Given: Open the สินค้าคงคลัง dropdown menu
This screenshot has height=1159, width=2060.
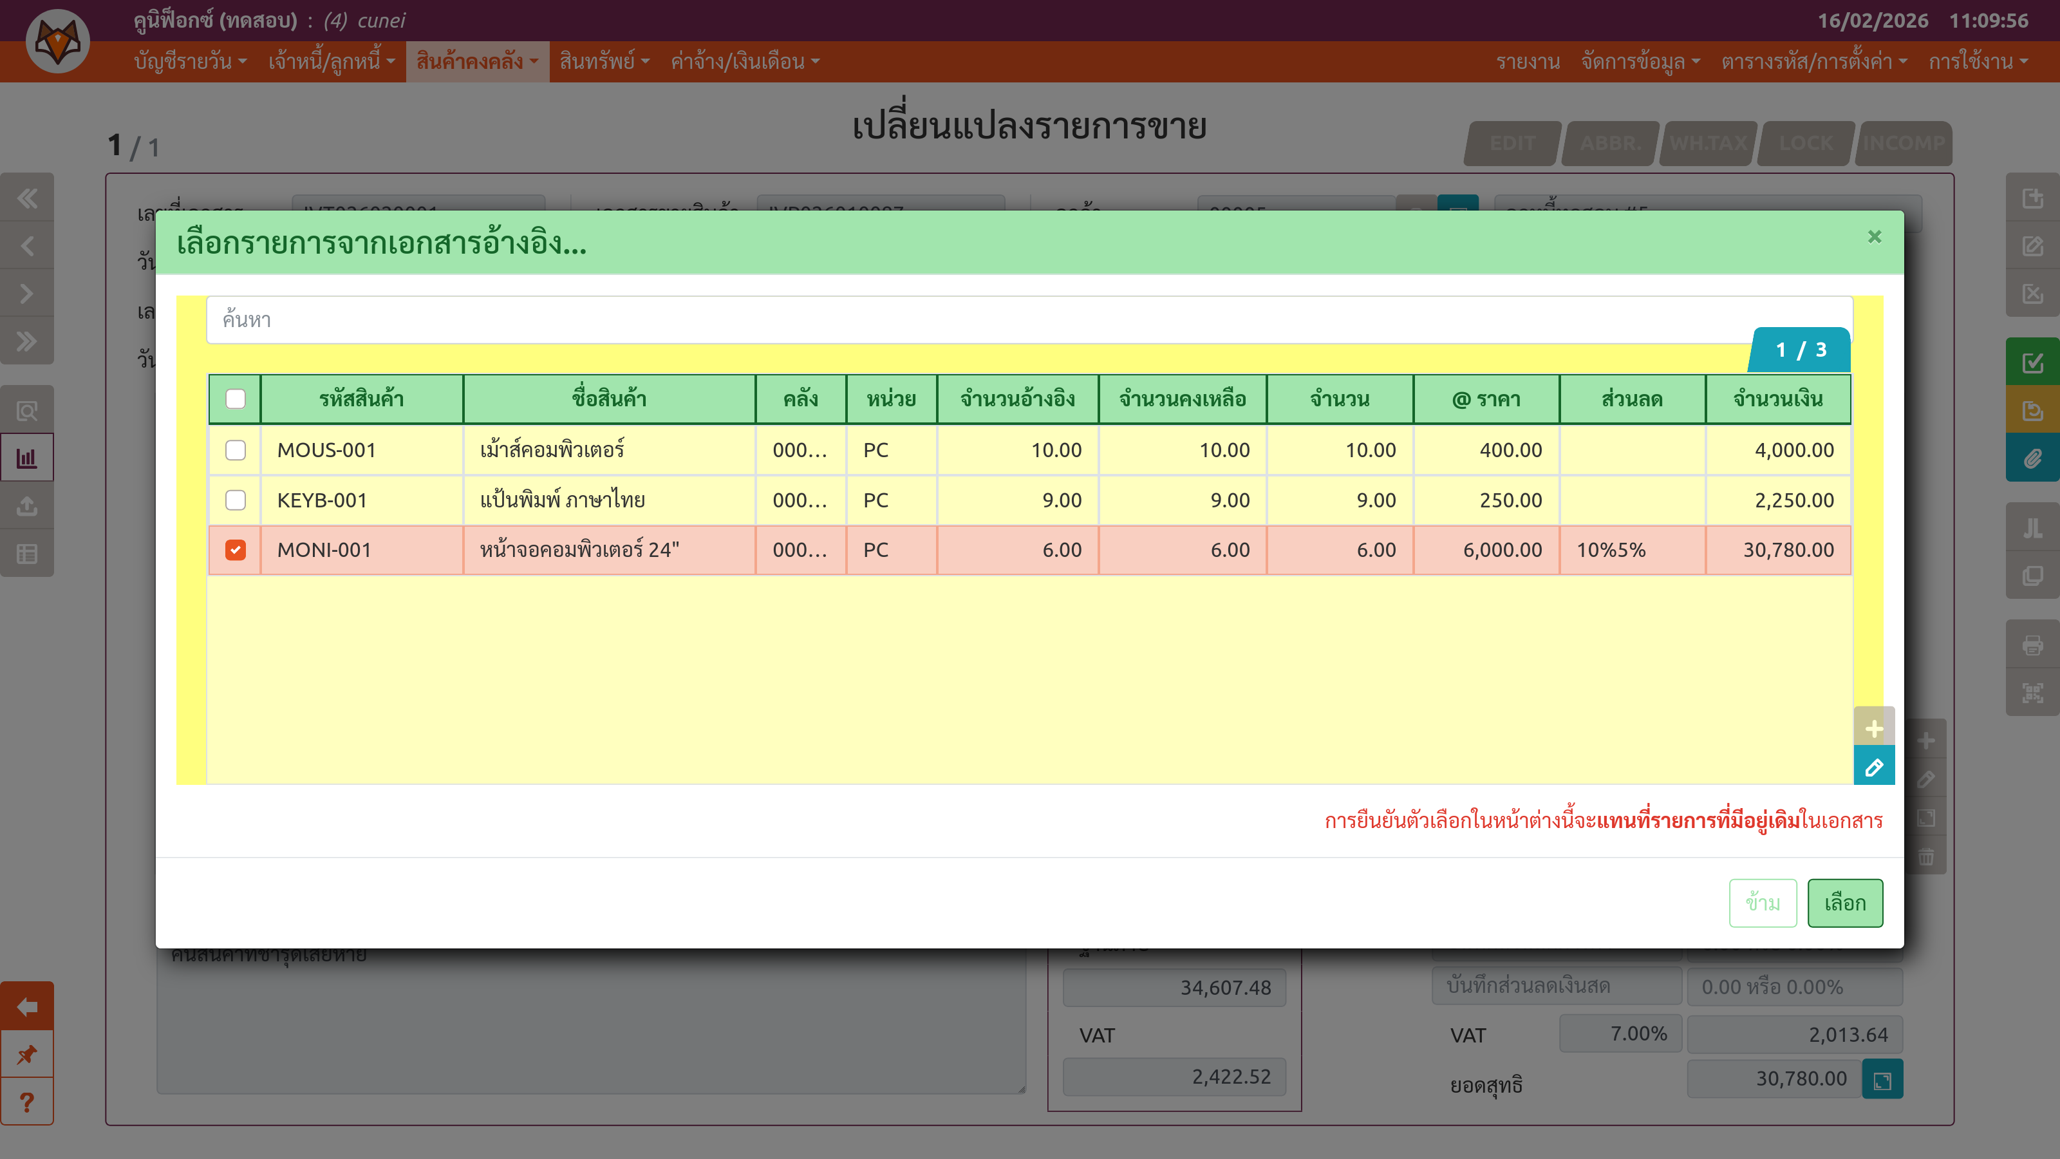Looking at the screenshot, I should click(x=476, y=62).
